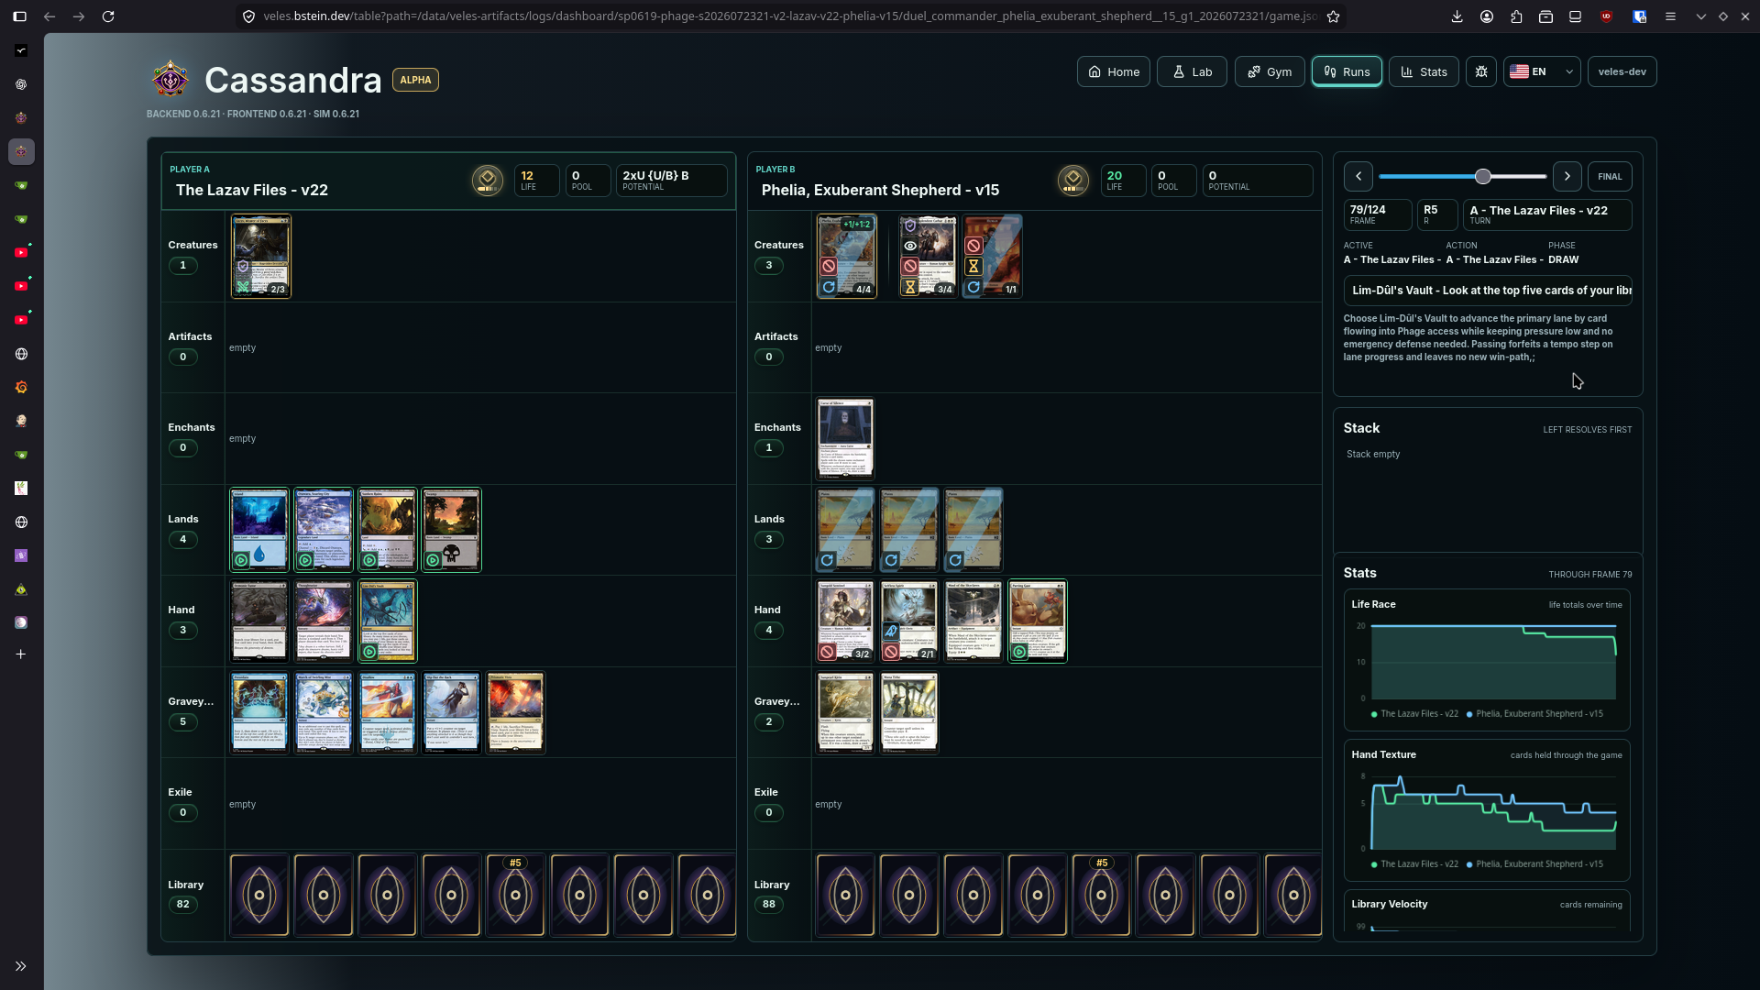Open the Preordain card in Player A's graveyard

pos(259,712)
